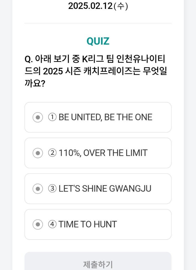The width and height of the screenshot is (196, 270).
Task: Pick the TIME TO HUNT radio button
Action: [x=38, y=224]
